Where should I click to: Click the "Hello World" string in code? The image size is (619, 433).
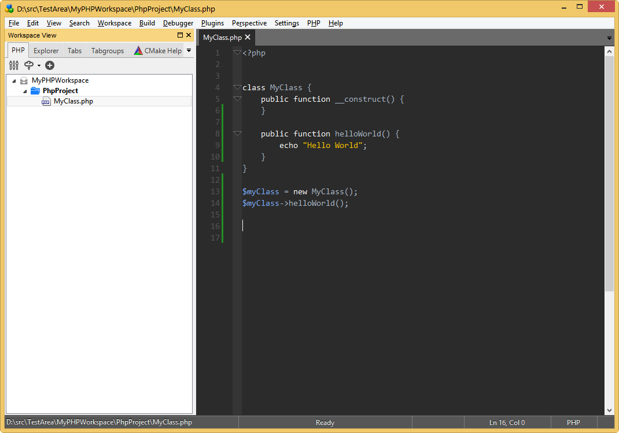pyautogui.click(x=333, y=145)
